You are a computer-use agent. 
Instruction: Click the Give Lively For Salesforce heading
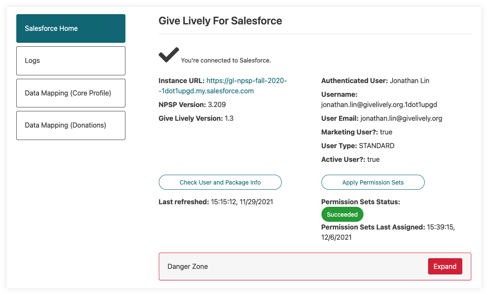(x=220, y=21)
